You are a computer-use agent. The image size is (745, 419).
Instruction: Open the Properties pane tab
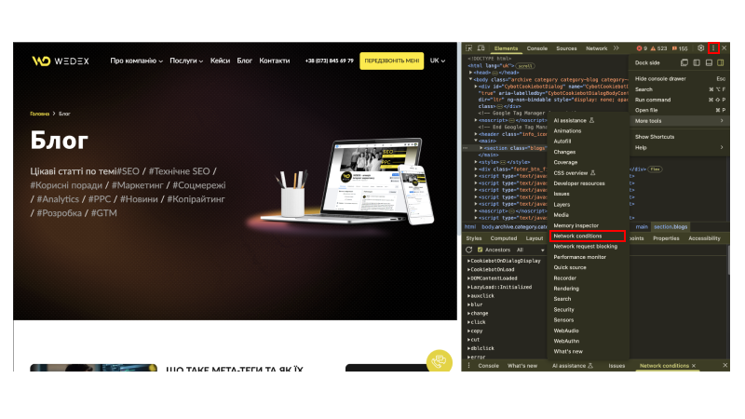(x=666, y=238)
